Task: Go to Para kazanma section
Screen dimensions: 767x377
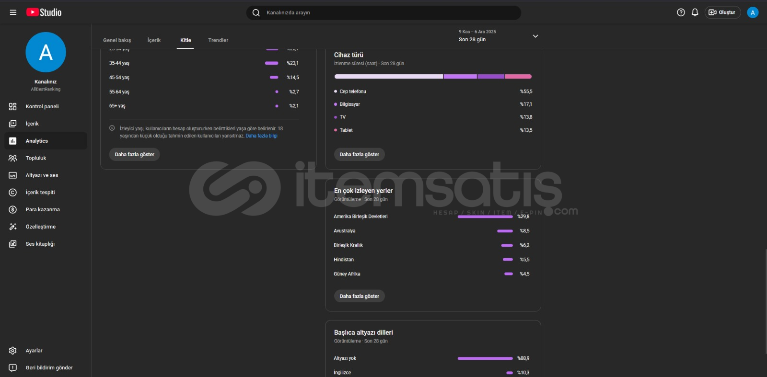Action: (43, 209)
